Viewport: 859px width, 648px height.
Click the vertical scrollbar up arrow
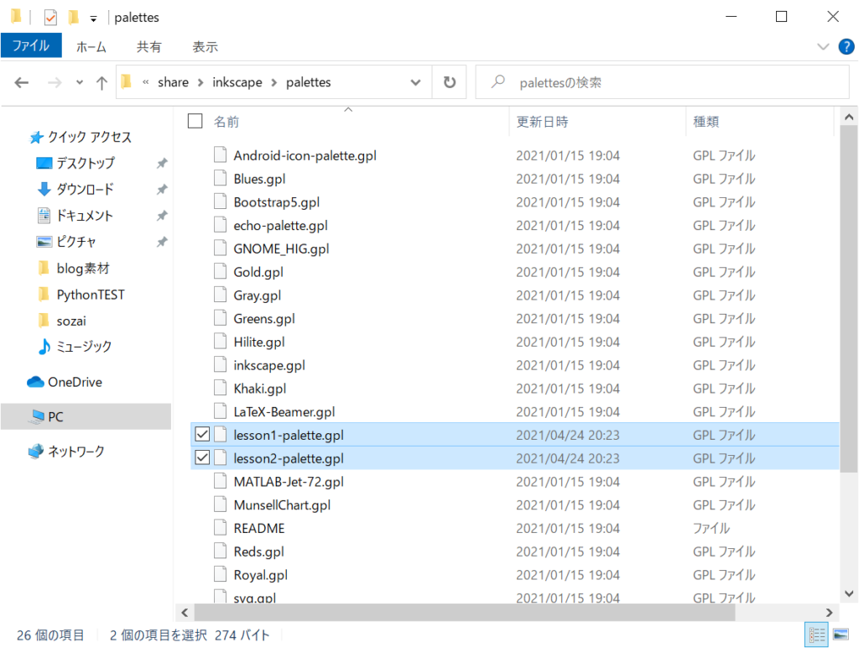pyautogui.click(x=849, y=117)
